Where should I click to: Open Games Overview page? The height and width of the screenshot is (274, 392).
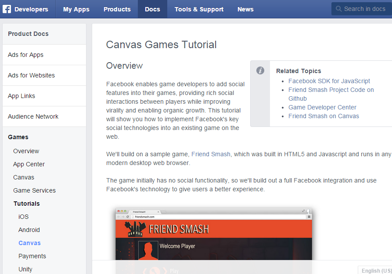[x=26, y=151]
